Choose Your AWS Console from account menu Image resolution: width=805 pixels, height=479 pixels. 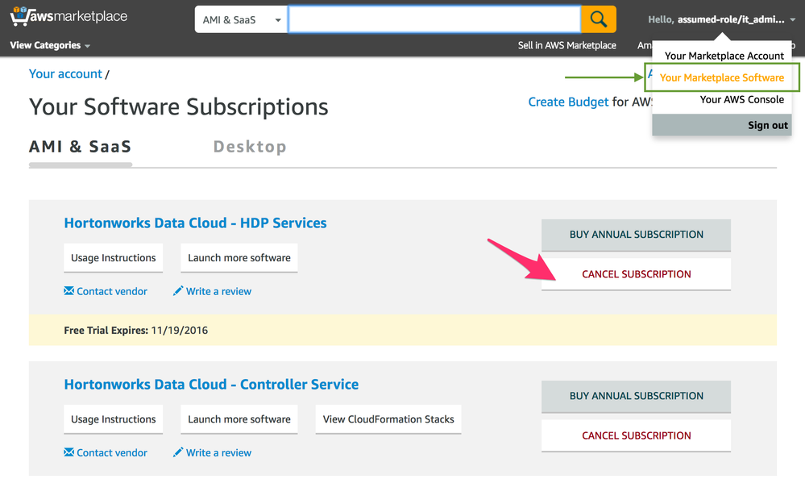click(741, 100)
